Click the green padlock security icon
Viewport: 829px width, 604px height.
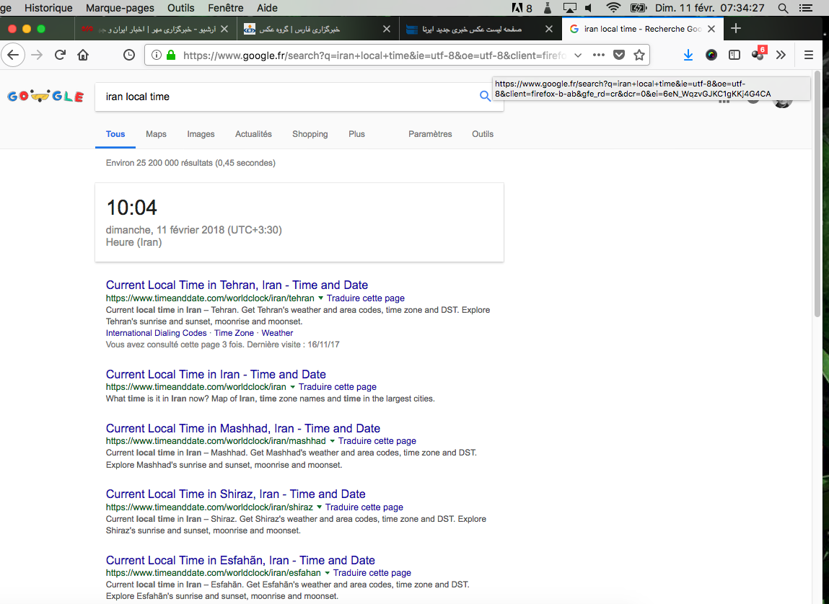(171, 55)
